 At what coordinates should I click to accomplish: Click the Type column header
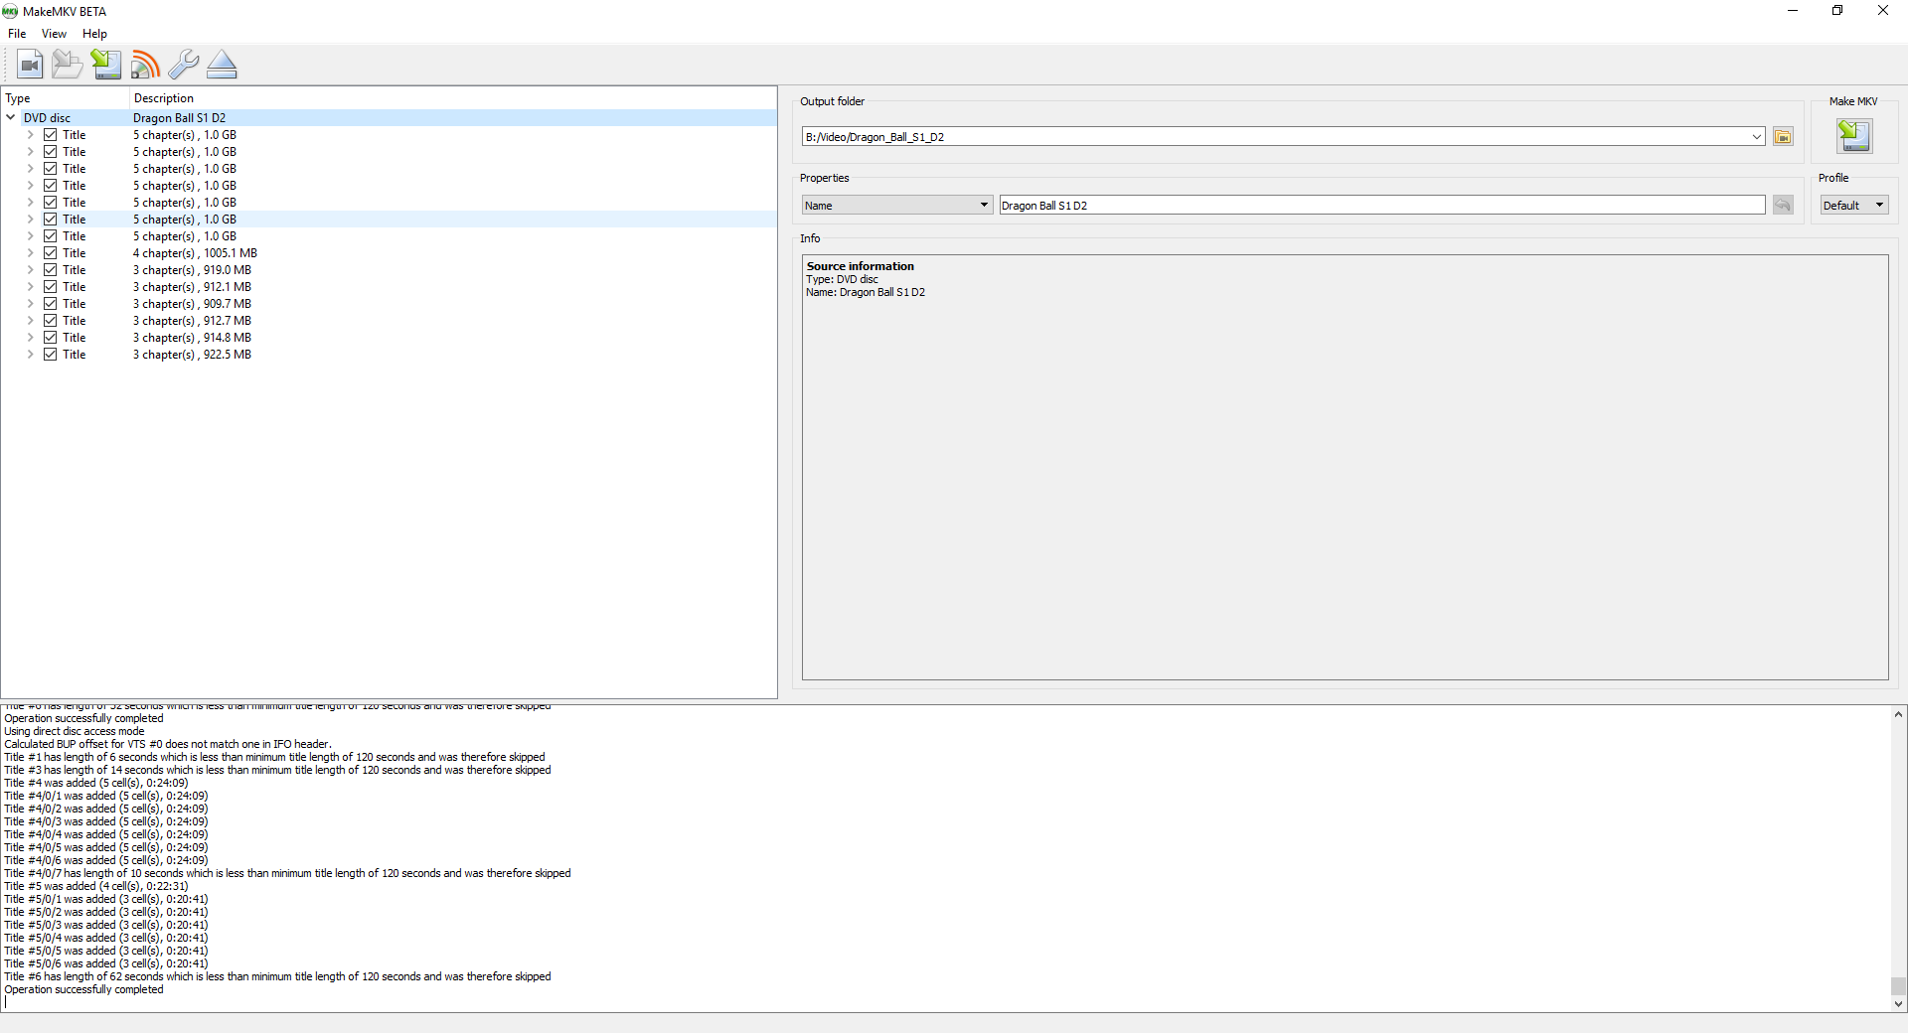pyautogui.click(x=65, y=98)
